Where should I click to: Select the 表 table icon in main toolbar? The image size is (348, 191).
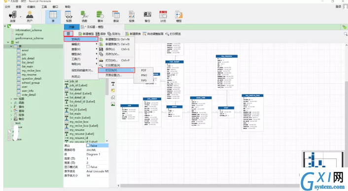point(53,17)
